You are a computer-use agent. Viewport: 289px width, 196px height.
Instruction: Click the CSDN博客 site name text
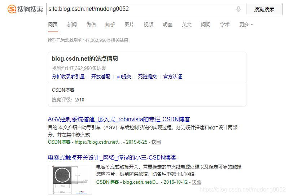[63, 90]
